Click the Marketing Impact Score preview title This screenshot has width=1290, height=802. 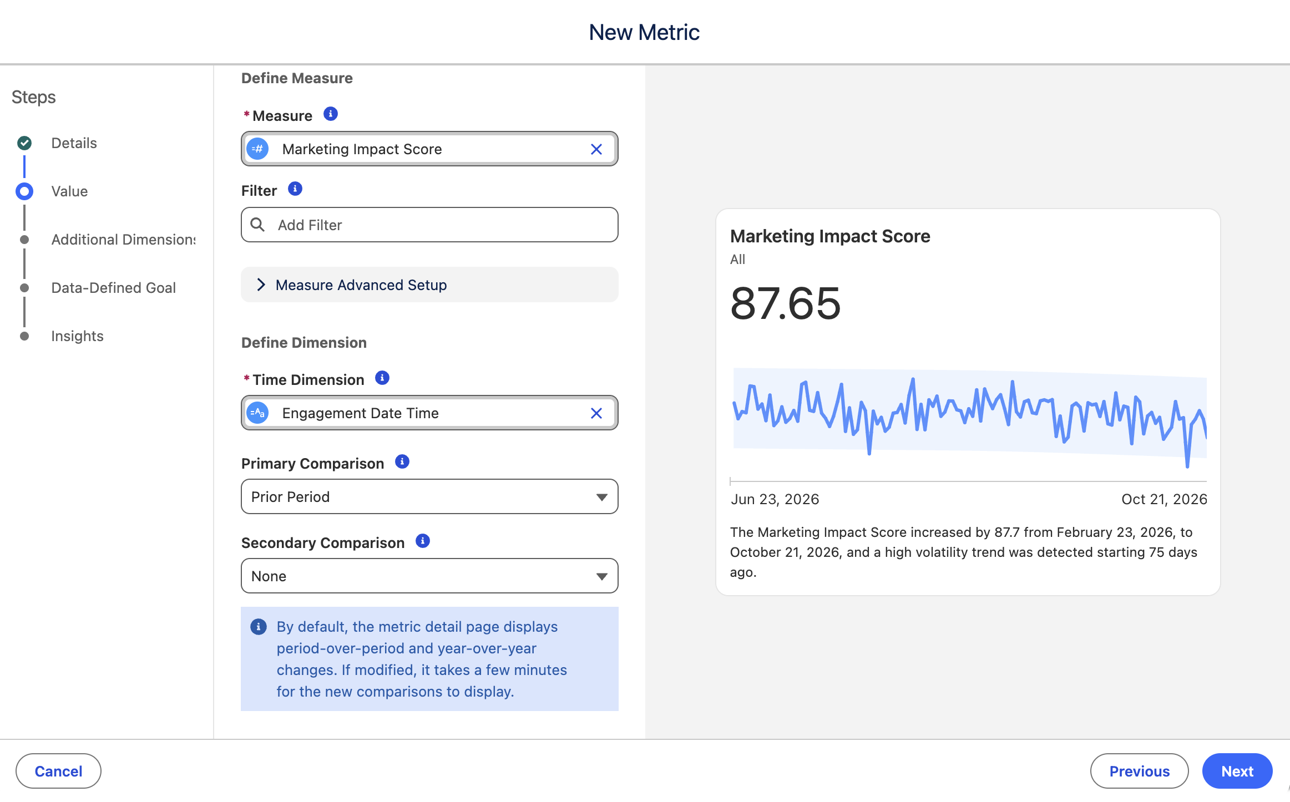click(830, 236)
